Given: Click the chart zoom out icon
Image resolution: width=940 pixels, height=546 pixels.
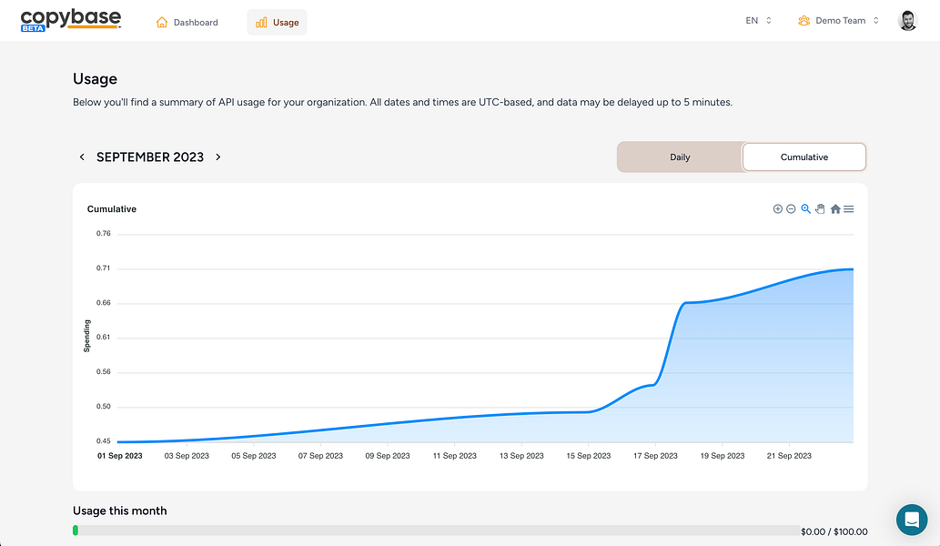Looking at the screenshot, I should pos(792,209).
